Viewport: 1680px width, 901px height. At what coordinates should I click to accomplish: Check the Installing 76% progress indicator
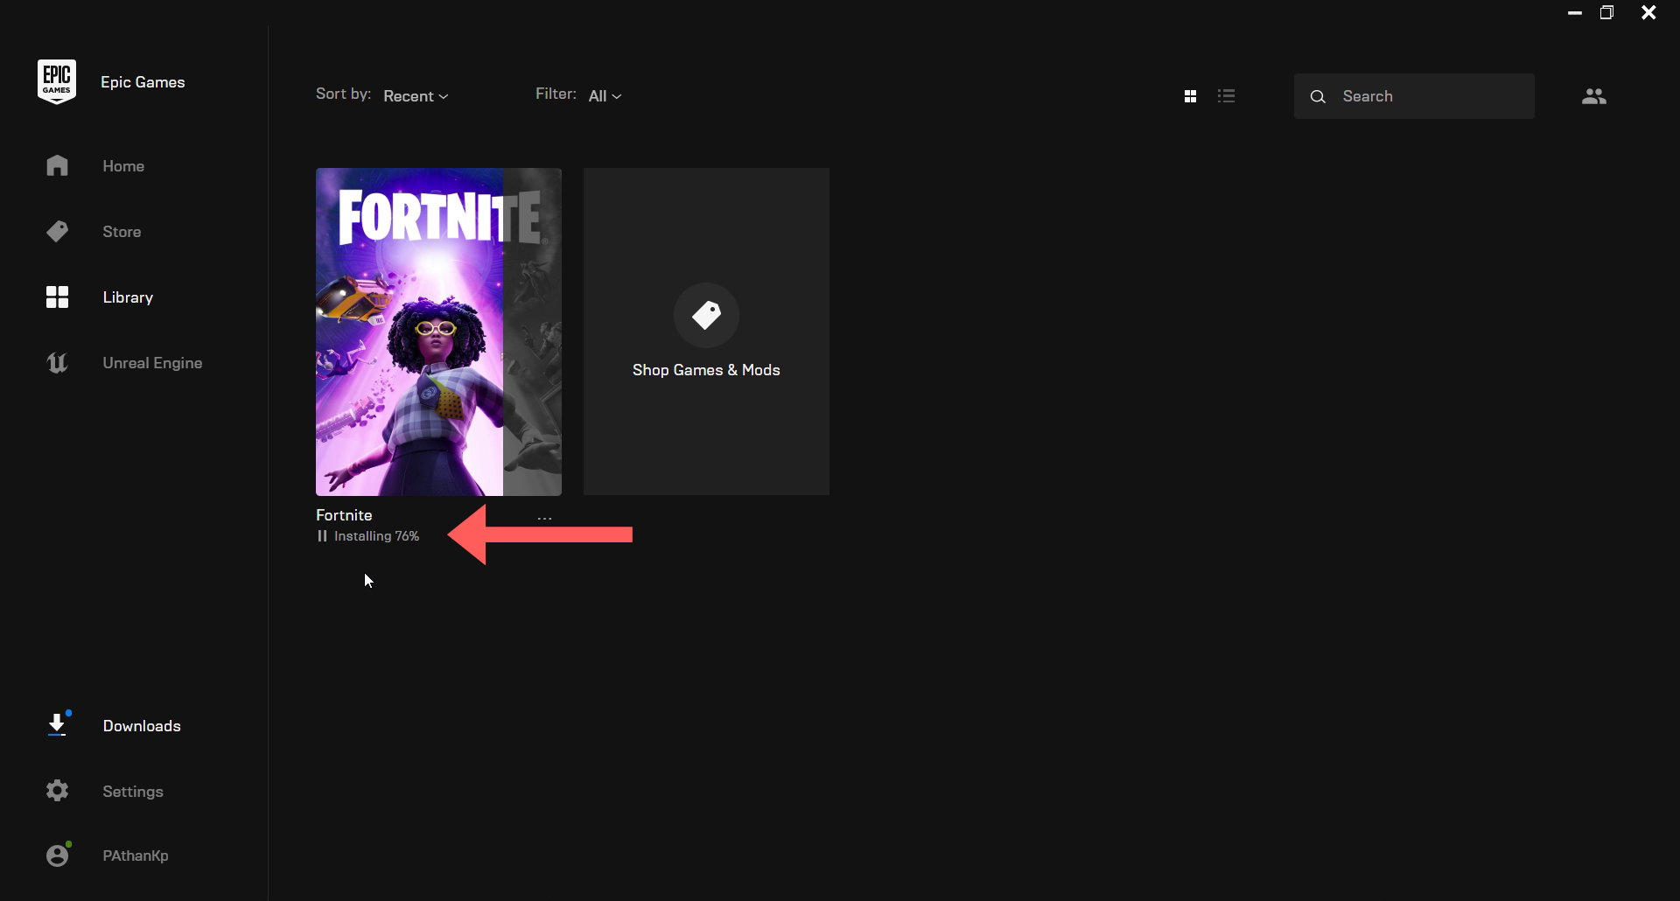tap(375, 535)
